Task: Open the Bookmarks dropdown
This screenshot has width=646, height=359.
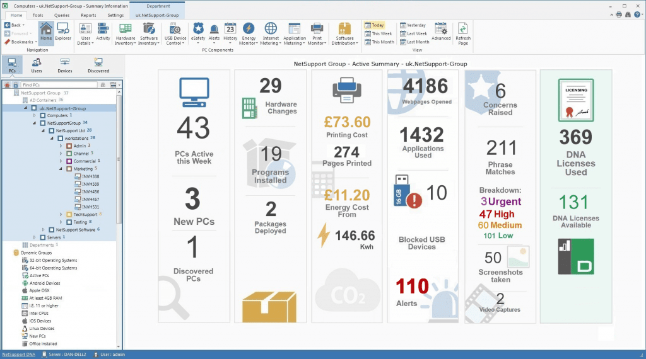Action: coord(21,42)
